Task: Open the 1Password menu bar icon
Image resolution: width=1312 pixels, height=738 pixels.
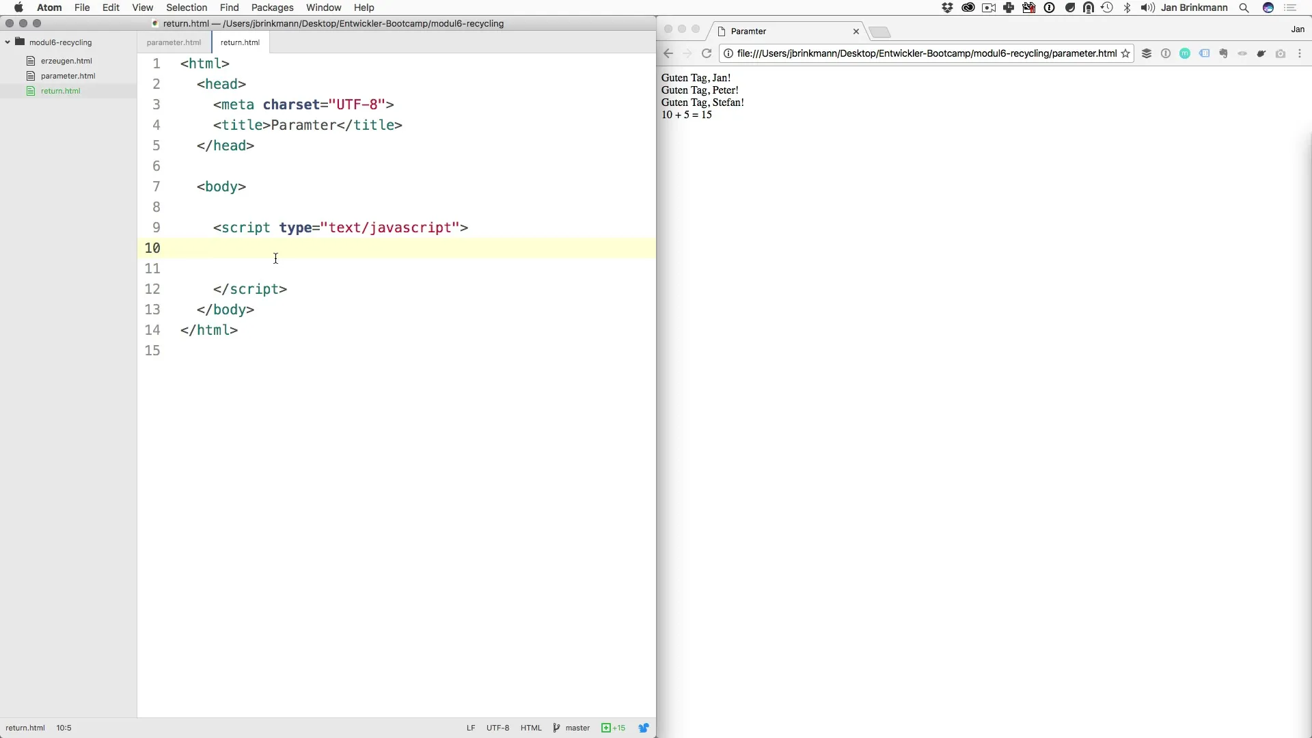Action: click(1050, 8)
